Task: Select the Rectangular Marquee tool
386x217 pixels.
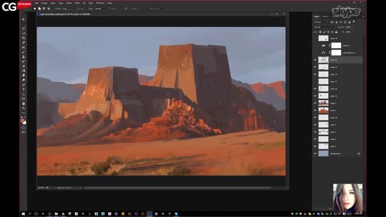Action: 24,24
